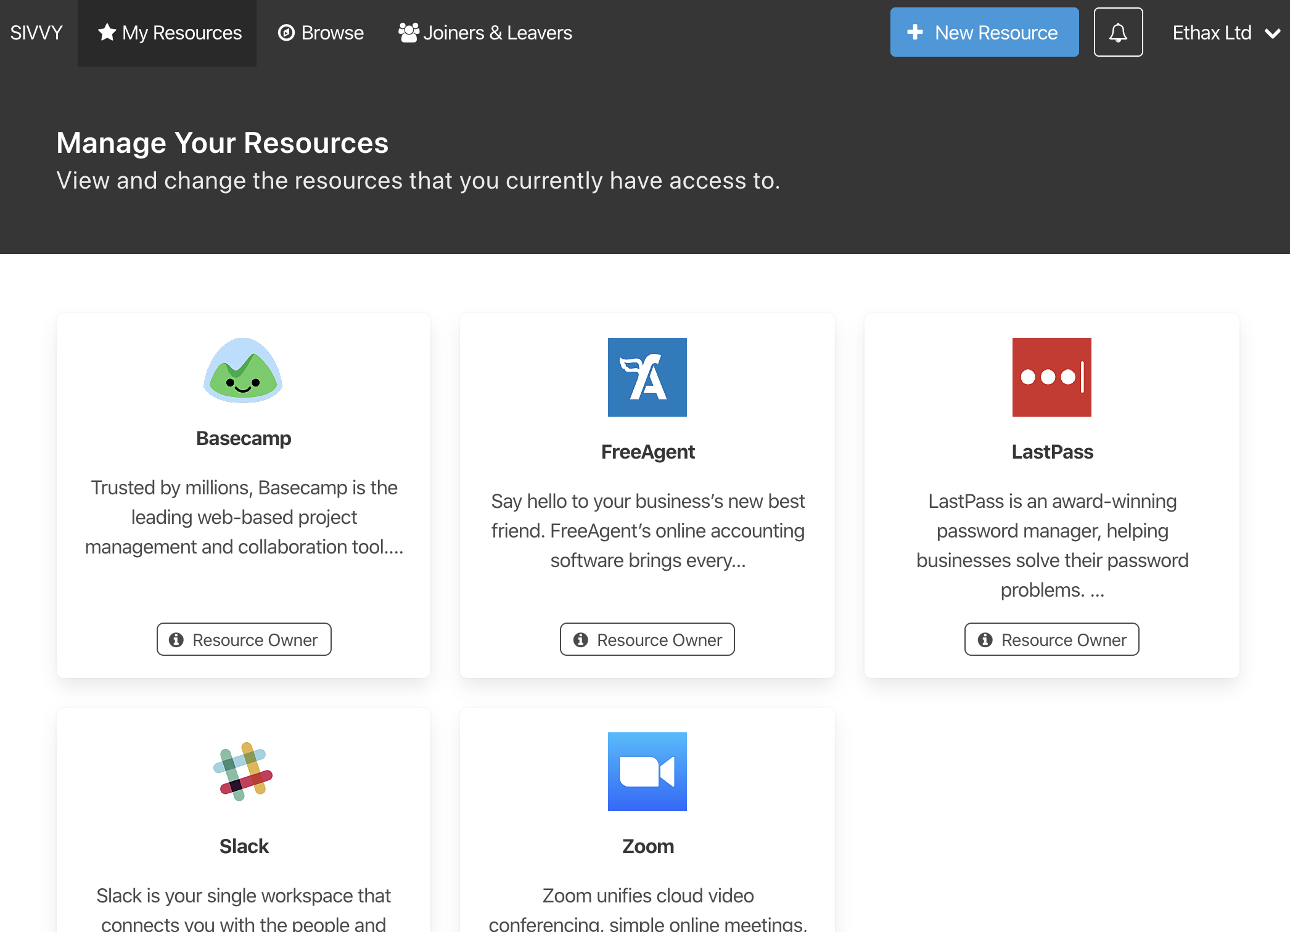
Task: Click the plus icon on New Resource
Action: (915, 32)
